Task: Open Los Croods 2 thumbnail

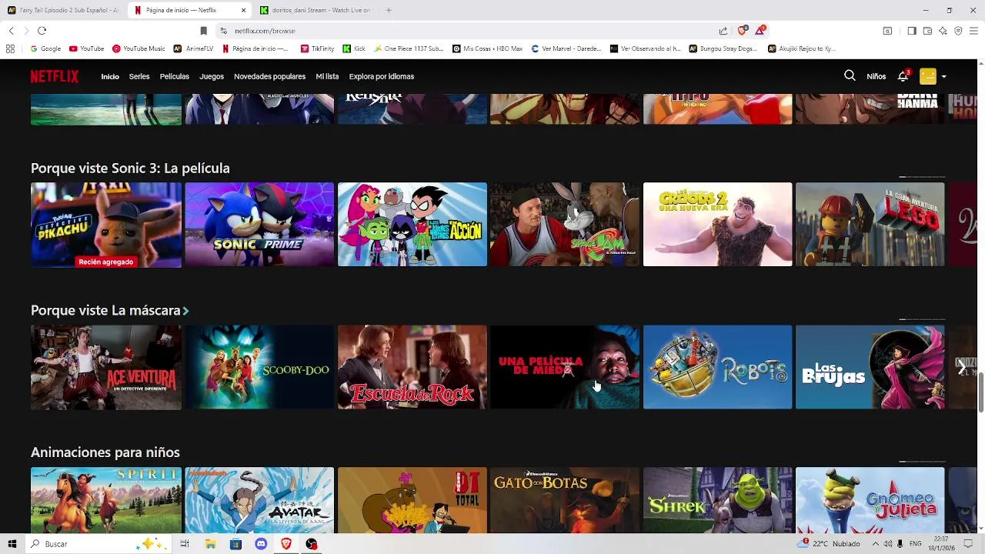Action: [717, 225]
